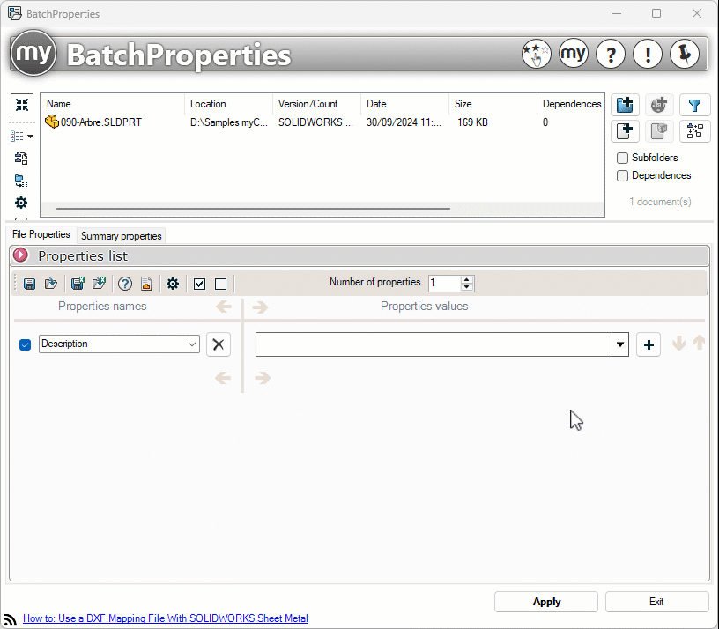Open the filter tool
Screen dimensions: 719x629
(x=695, y=105)
